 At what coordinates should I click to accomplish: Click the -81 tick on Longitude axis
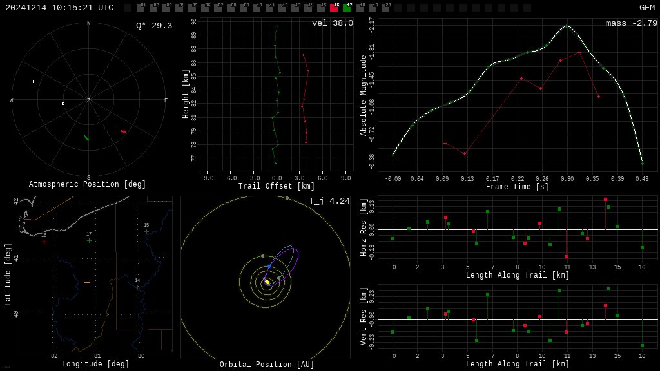(x=96, y=356)
